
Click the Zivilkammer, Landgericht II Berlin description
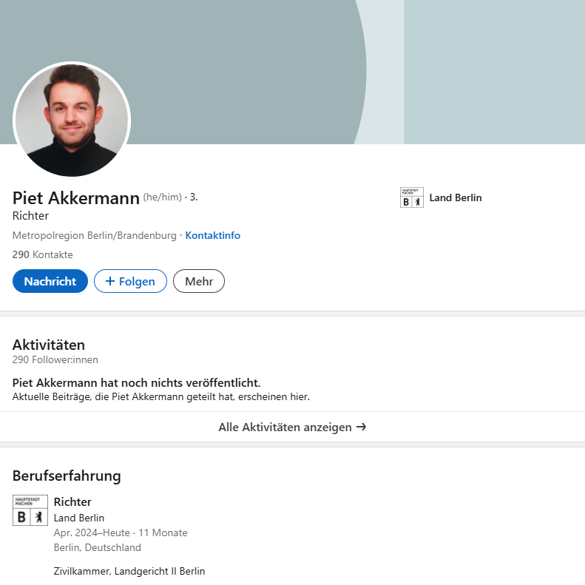click(129, 571)
